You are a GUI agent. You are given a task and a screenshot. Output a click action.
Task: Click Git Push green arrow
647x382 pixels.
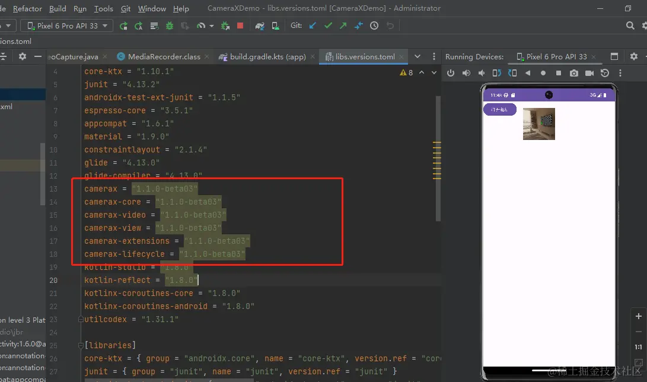pos(343,26)
